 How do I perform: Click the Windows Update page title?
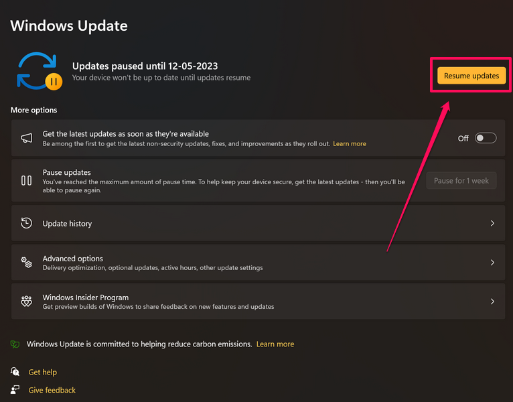(69, 25)
